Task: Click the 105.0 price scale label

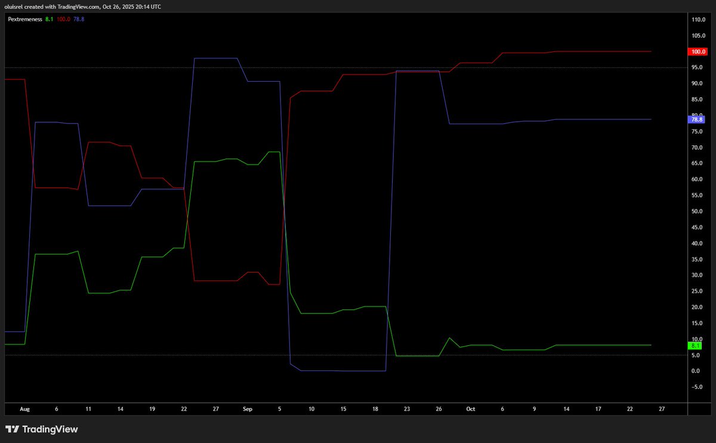Action: pos(698,36)
